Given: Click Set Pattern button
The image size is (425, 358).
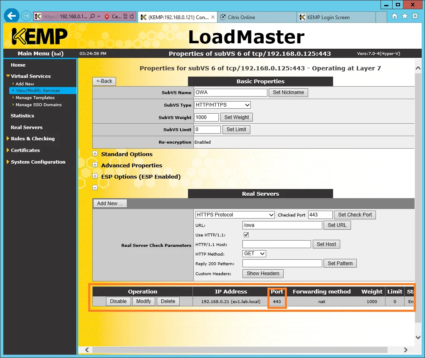Looking at the screenshot, I should click(340, 263).
